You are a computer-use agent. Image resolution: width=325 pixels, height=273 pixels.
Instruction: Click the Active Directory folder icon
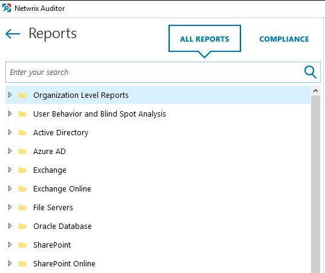(x=22, y=132)
